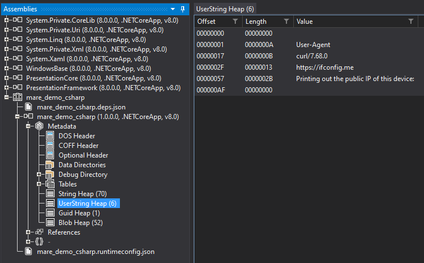Collapse the Metadata tree node
This screenshot has width=424, height=263.
(x=28, y=126)
